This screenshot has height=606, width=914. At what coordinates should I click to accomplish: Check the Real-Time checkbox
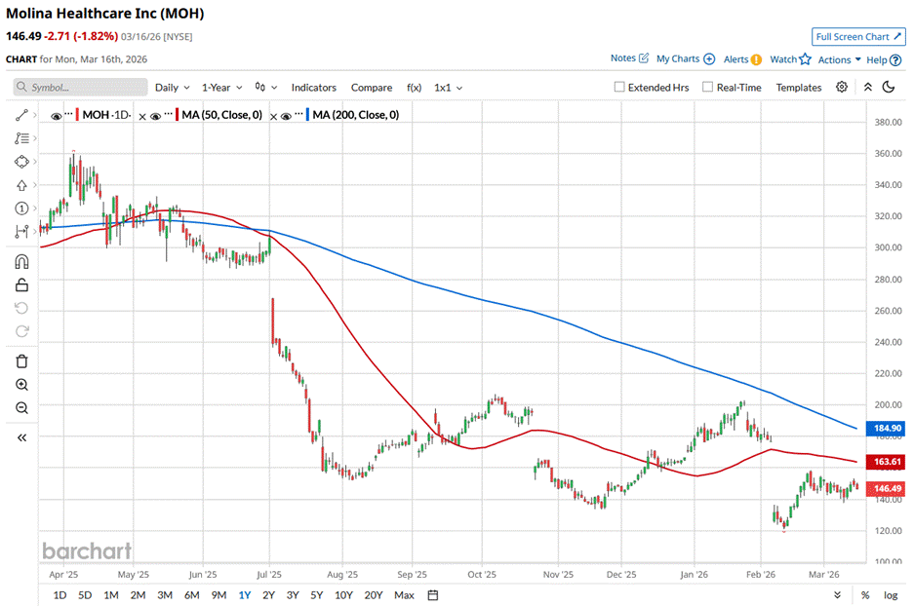707,88
